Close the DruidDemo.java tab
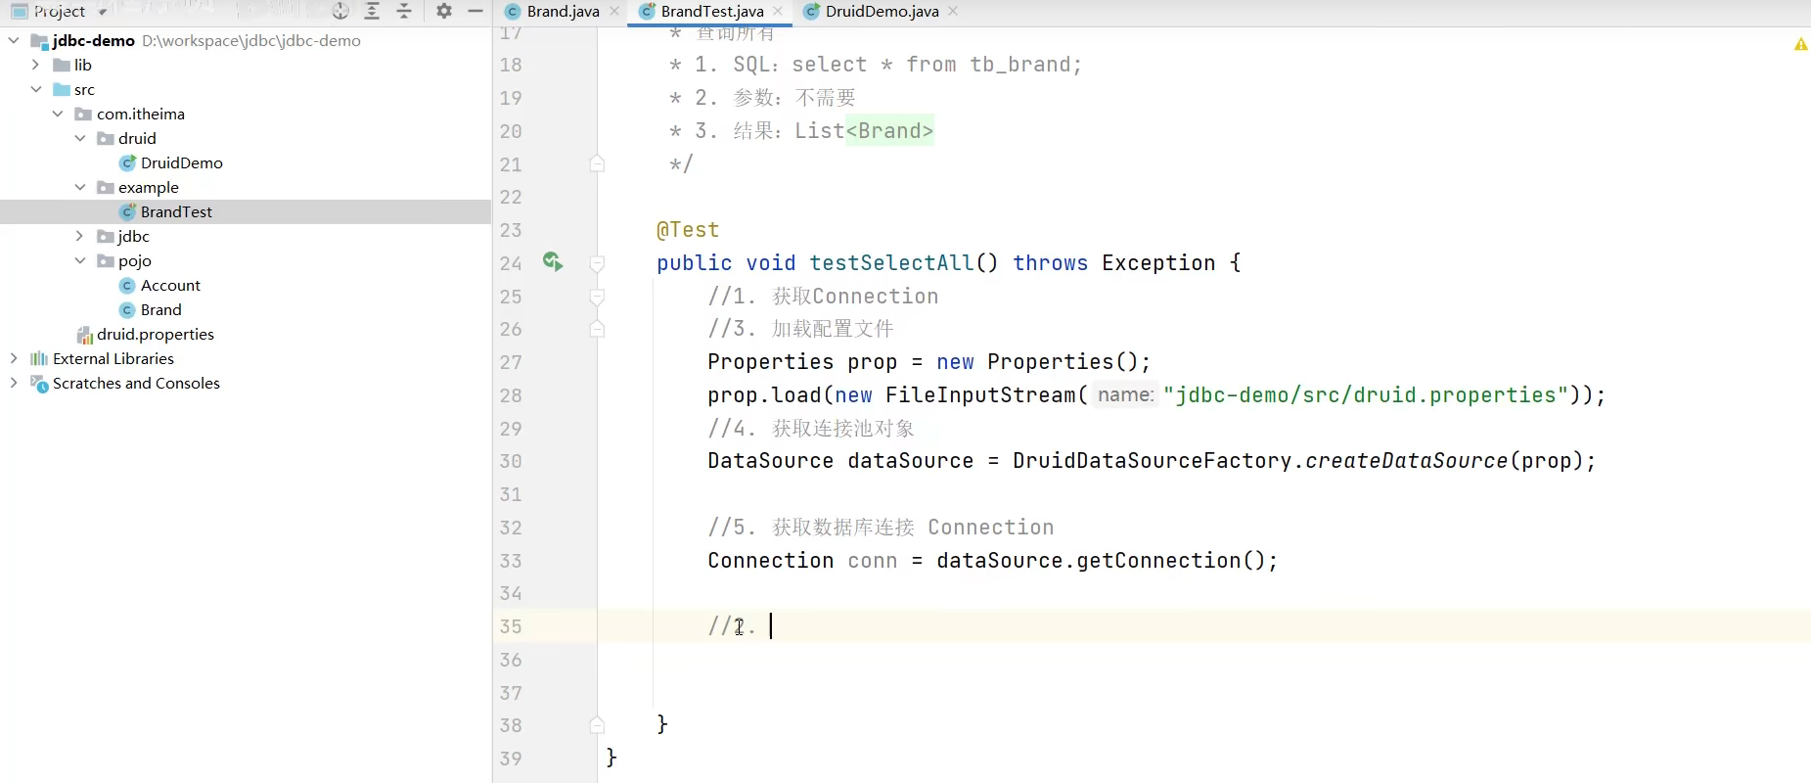The height and width of the screenshot is (783, 1811). [953, 12]
